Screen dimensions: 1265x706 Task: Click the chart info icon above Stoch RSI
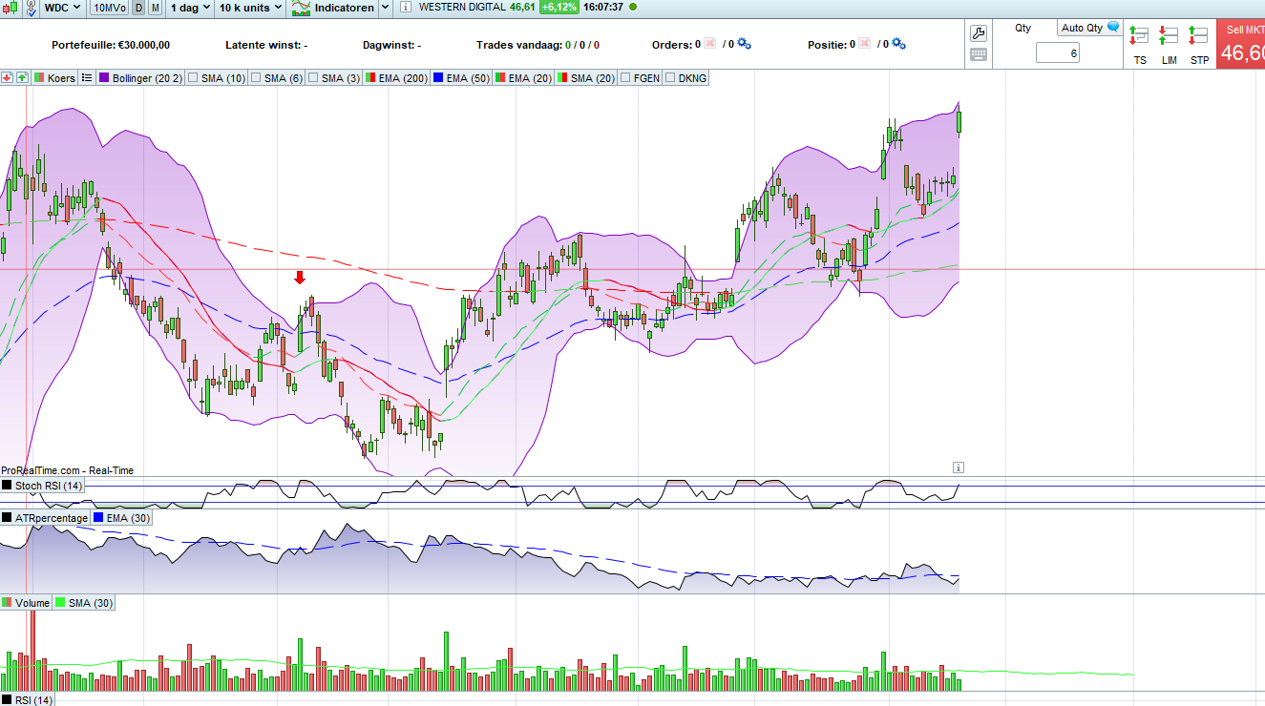tap(959, 467)
